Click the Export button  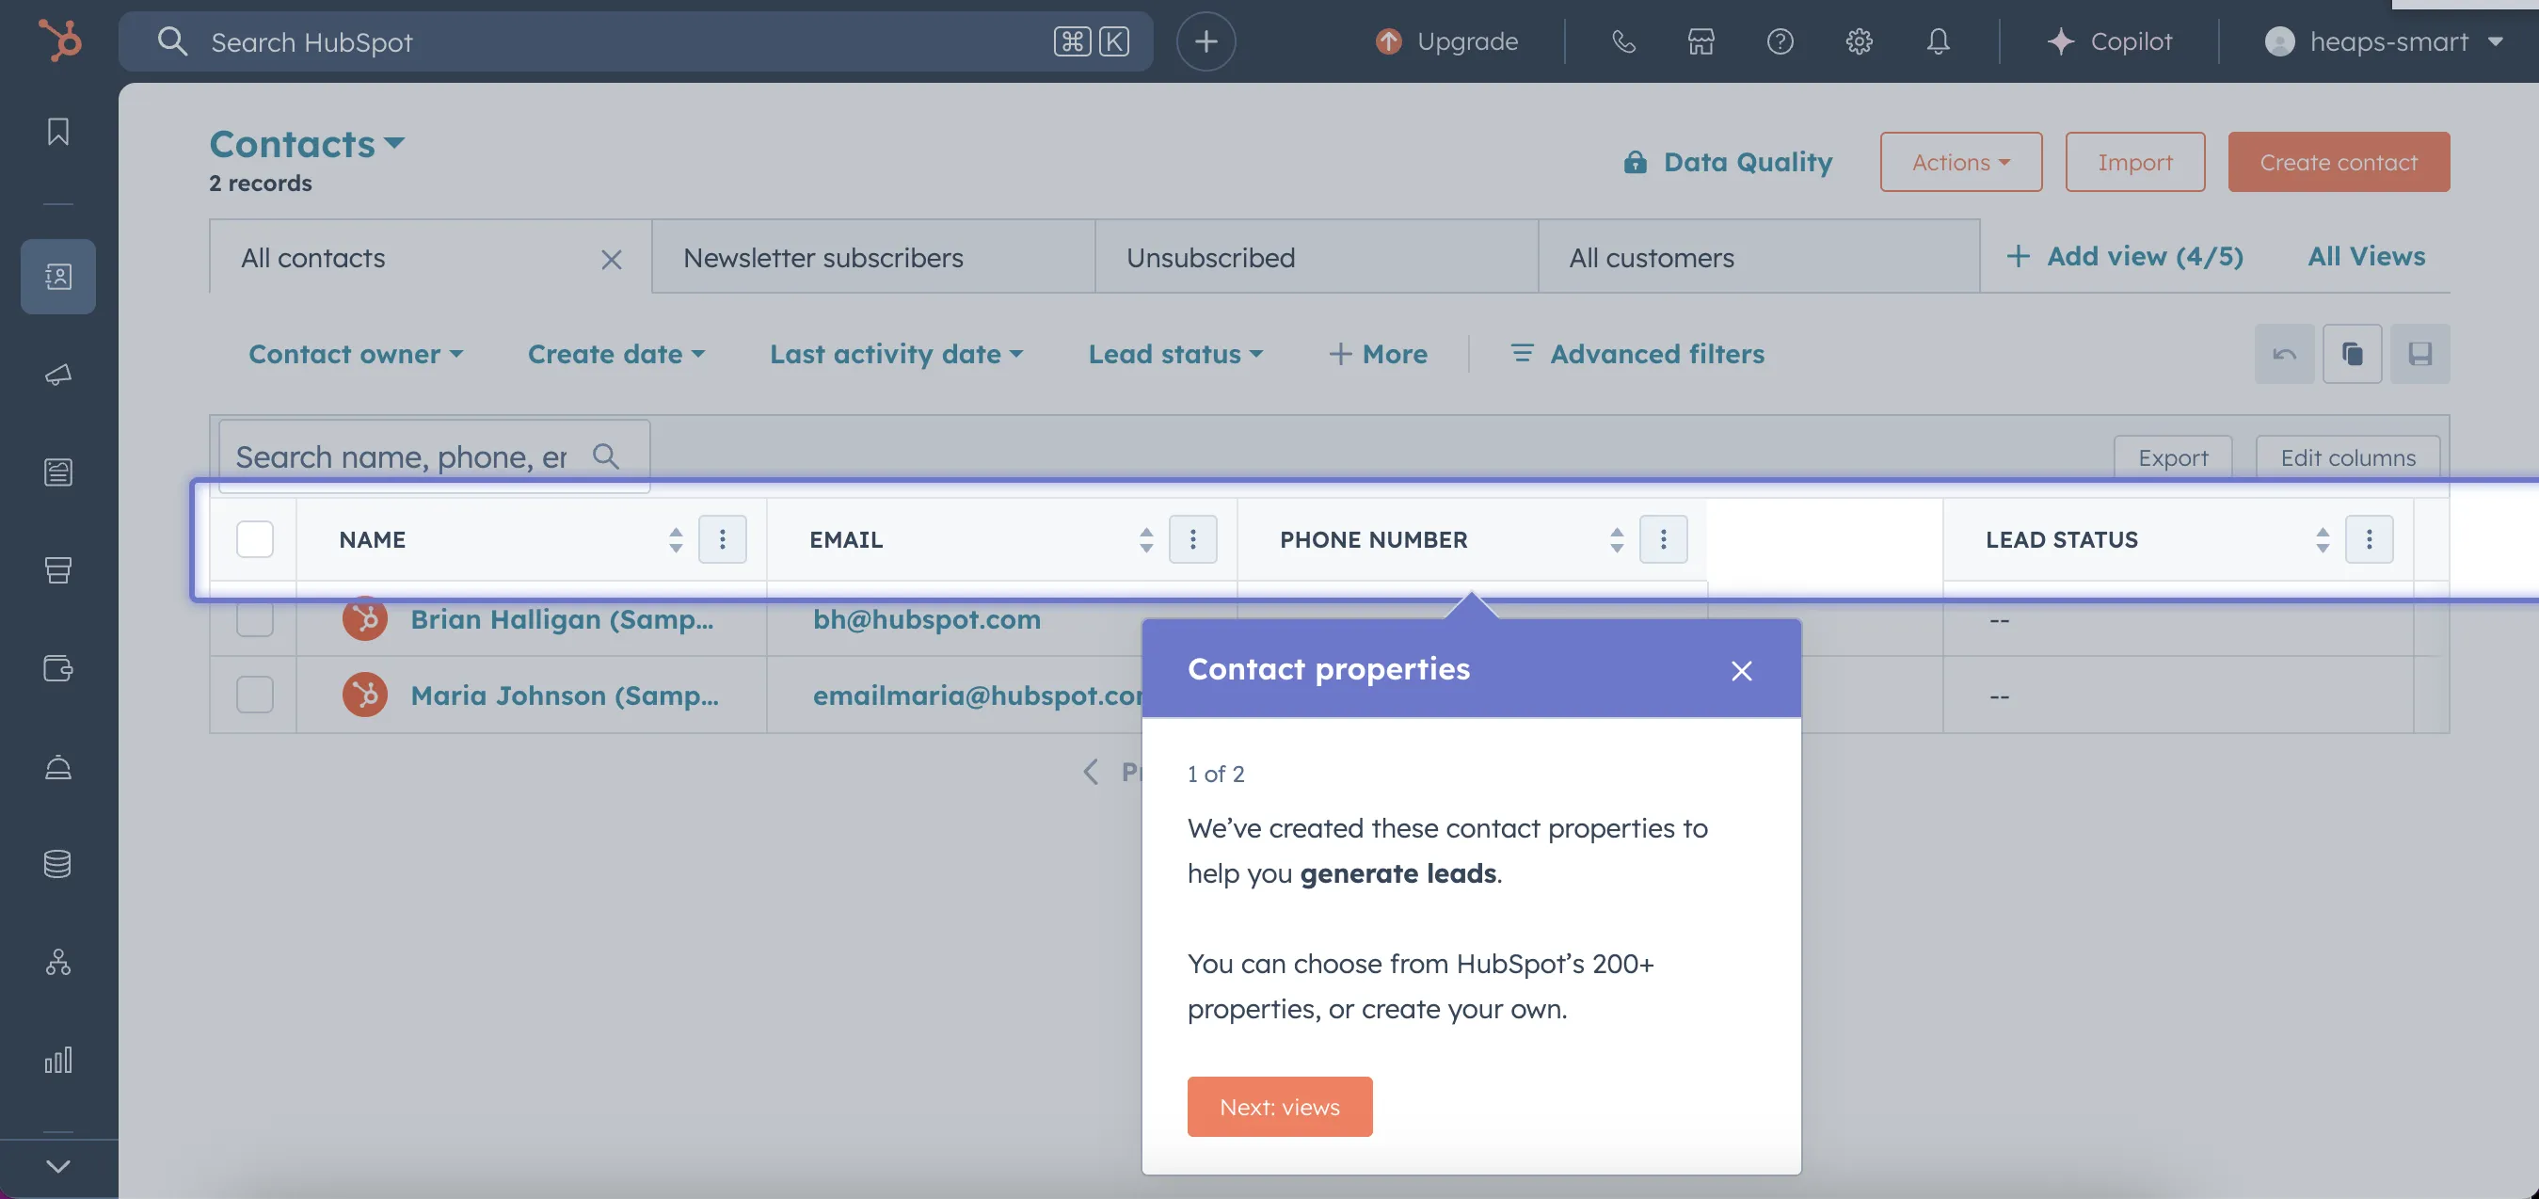(2172, 457)
